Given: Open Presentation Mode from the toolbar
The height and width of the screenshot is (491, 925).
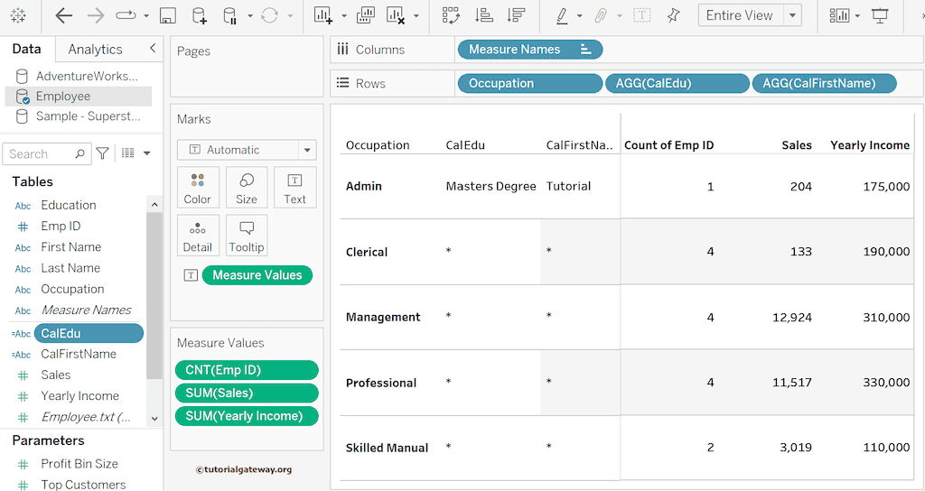Looking at the screenshot, I should click(880, 15).
